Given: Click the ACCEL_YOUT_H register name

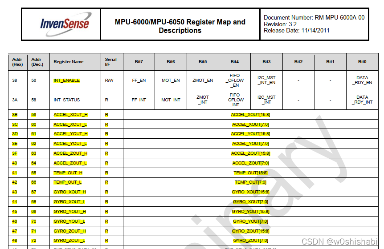Looking at the screenshot, I should [70, 134].
